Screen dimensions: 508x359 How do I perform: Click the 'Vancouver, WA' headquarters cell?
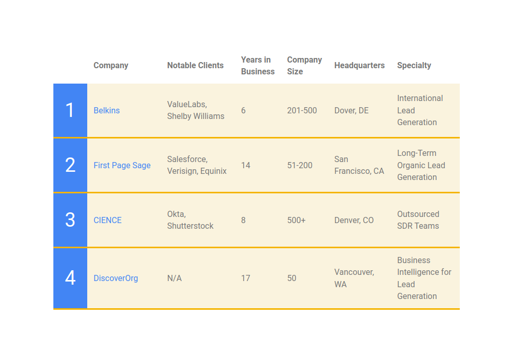[x=354, y=278]
